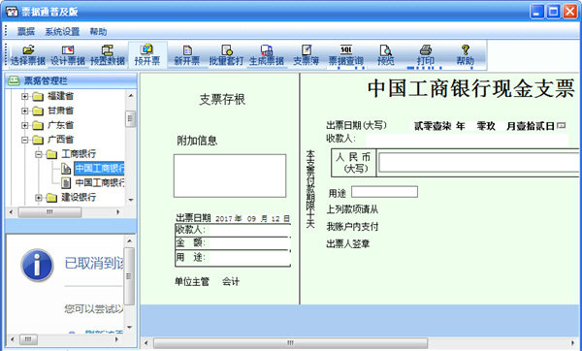
Task: Select the second unhighlighted 中国工商银行 ticket item
Action: pyautogui.click(x=100, y=183)
